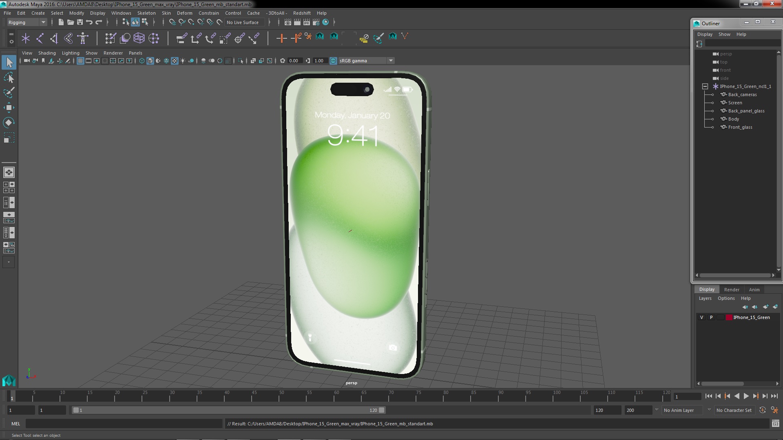The width and height of the screenshot is (783, 440).
Task: Create a new scene file icon
Action: 61,22
